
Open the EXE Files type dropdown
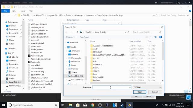point(147,87)
